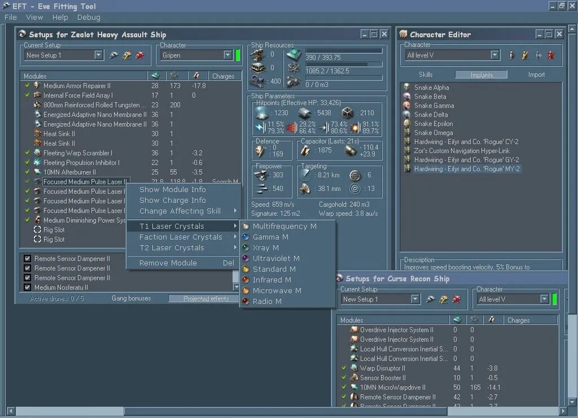Click the green indicator next to Gripen dropdown
The image size is (578, 418).
(x=238, y=55)
